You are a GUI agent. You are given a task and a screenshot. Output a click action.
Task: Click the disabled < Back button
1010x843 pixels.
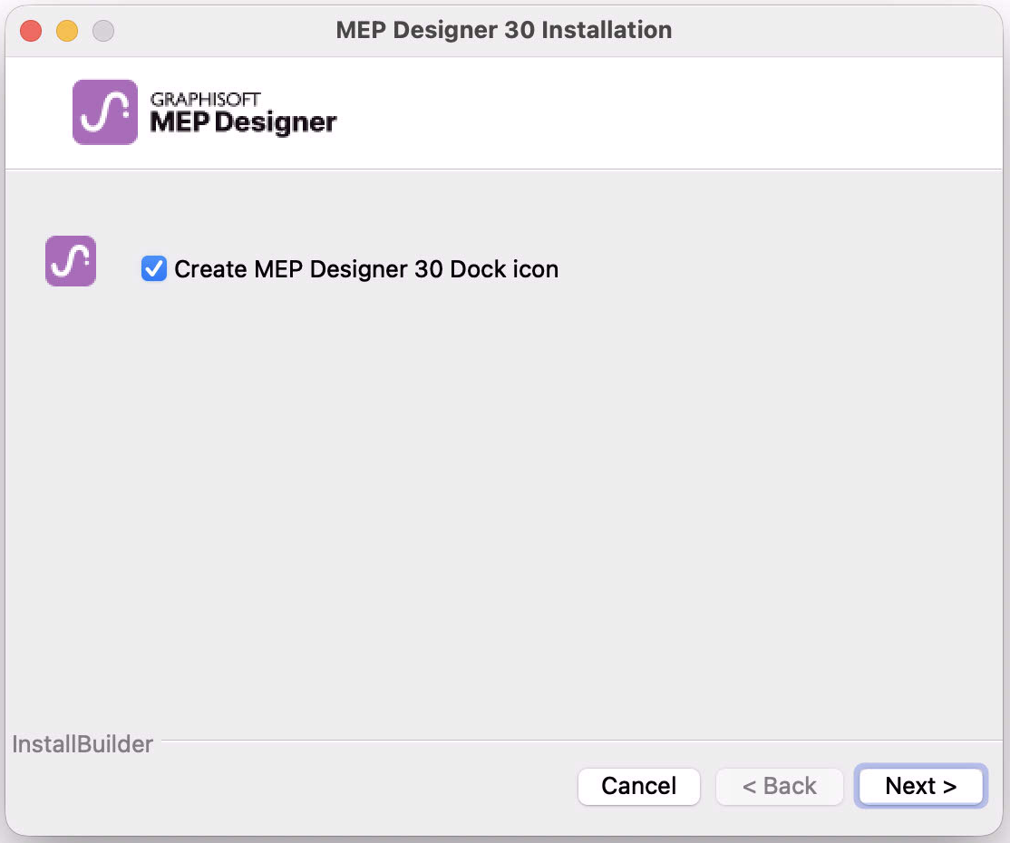click(780, 786)
